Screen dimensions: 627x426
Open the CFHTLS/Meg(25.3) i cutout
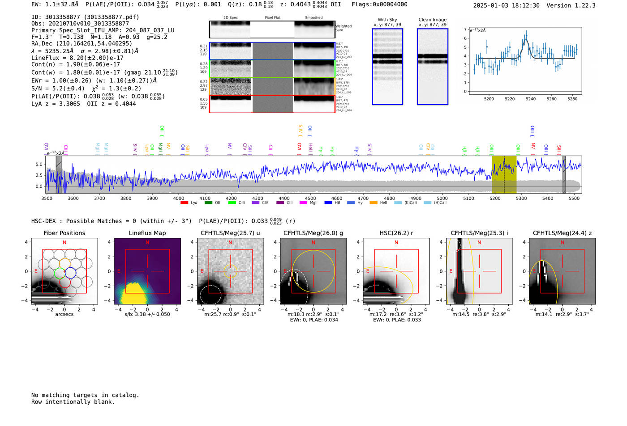click(x=479, y=271)
